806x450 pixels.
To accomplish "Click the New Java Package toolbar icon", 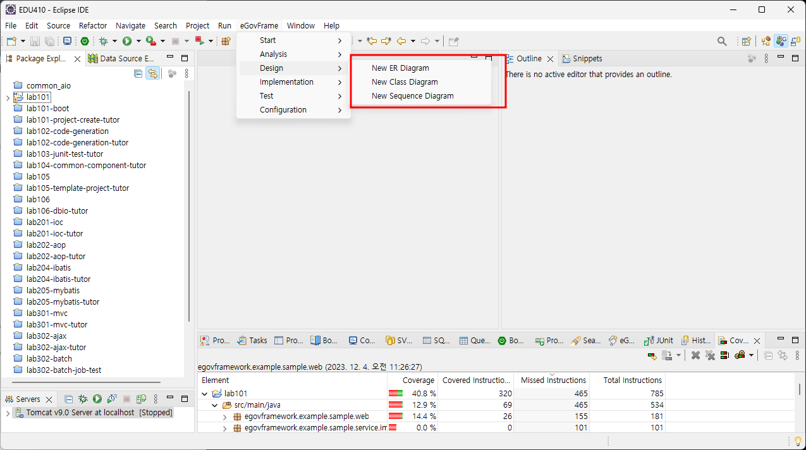I will pos(226,41).
